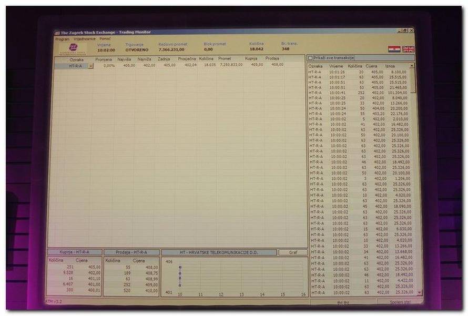
Task: Click the Graf button
Action: click(x=293, y=252)
